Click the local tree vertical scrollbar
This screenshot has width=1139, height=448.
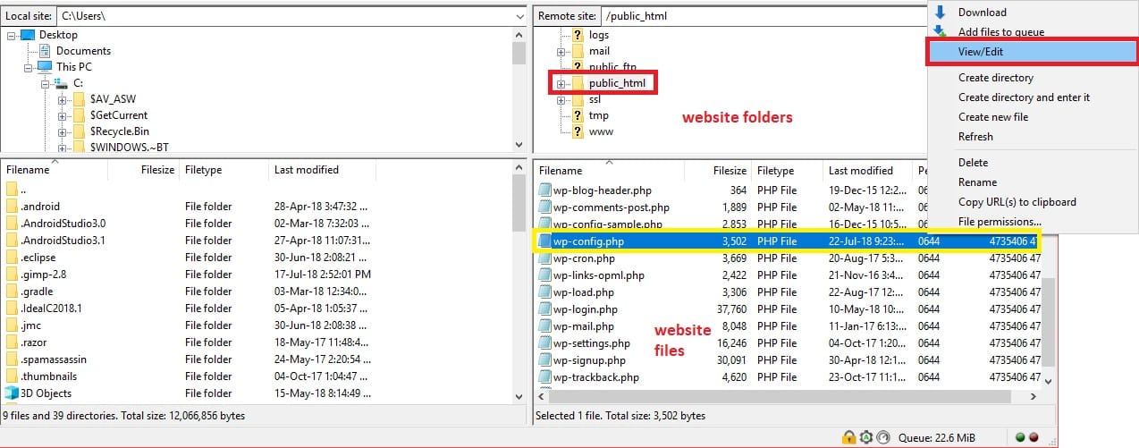coord(519,89)
